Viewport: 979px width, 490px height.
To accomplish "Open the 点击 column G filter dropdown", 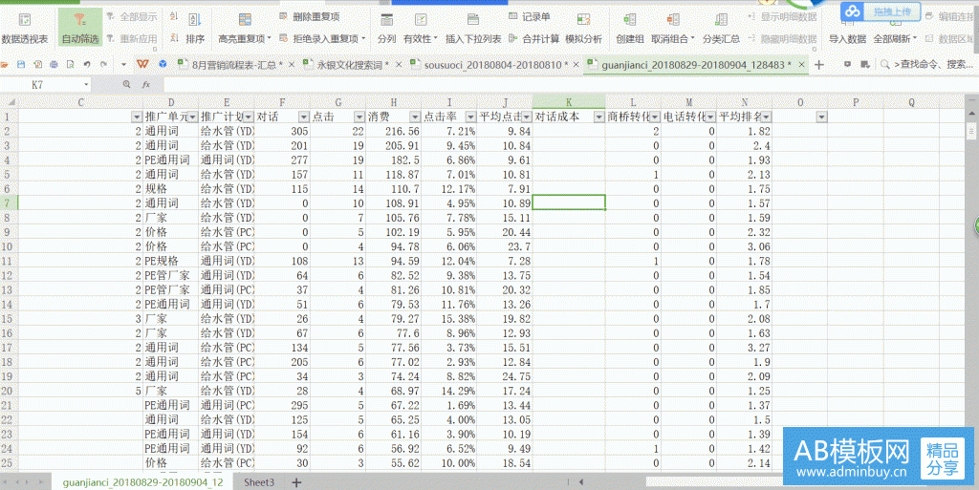I will click(x=359, y=117).
